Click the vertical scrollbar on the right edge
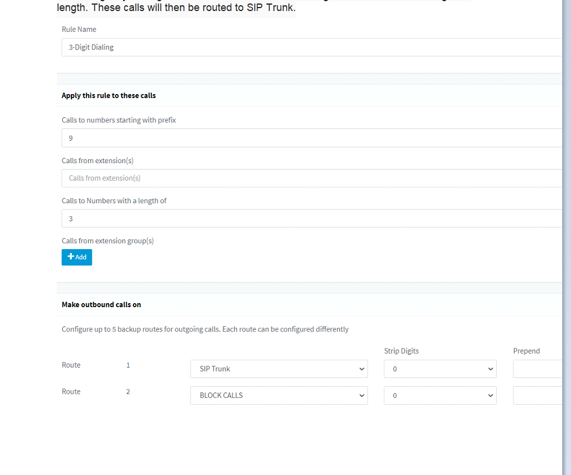 566,232
